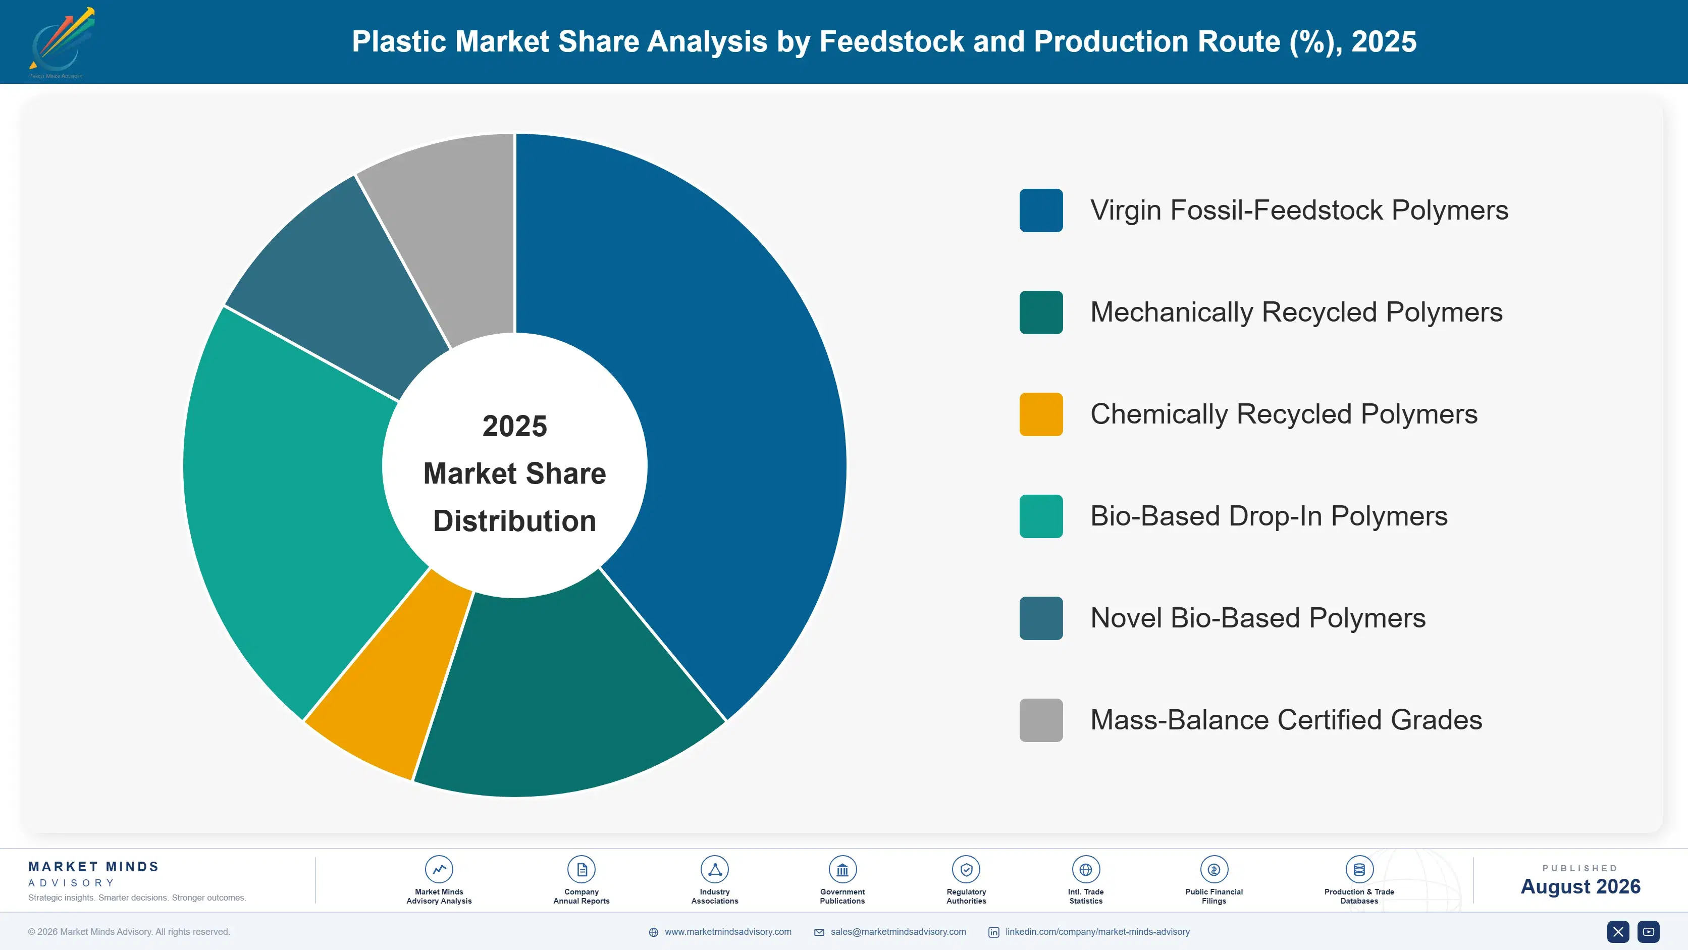Click the 'Intl. Trade Statistics' source label
This screenshot has width=1688, height=950.
1086,896
